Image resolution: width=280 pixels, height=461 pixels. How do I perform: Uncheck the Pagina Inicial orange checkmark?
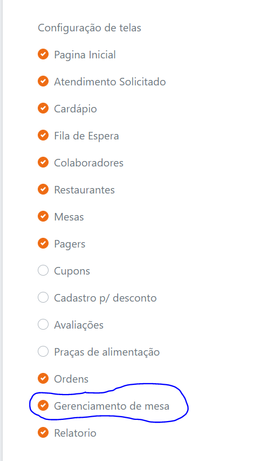[43, 54]
